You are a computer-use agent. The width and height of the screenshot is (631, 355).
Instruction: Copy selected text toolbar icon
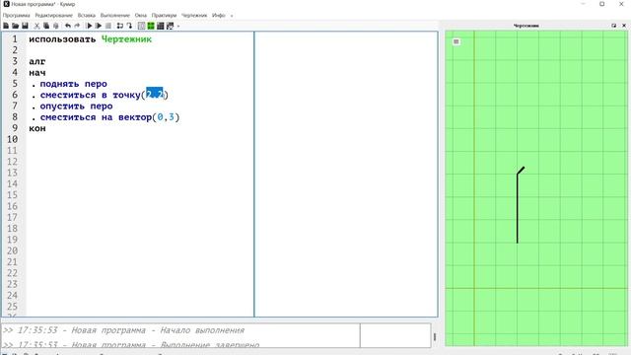[x=46, y=26]
